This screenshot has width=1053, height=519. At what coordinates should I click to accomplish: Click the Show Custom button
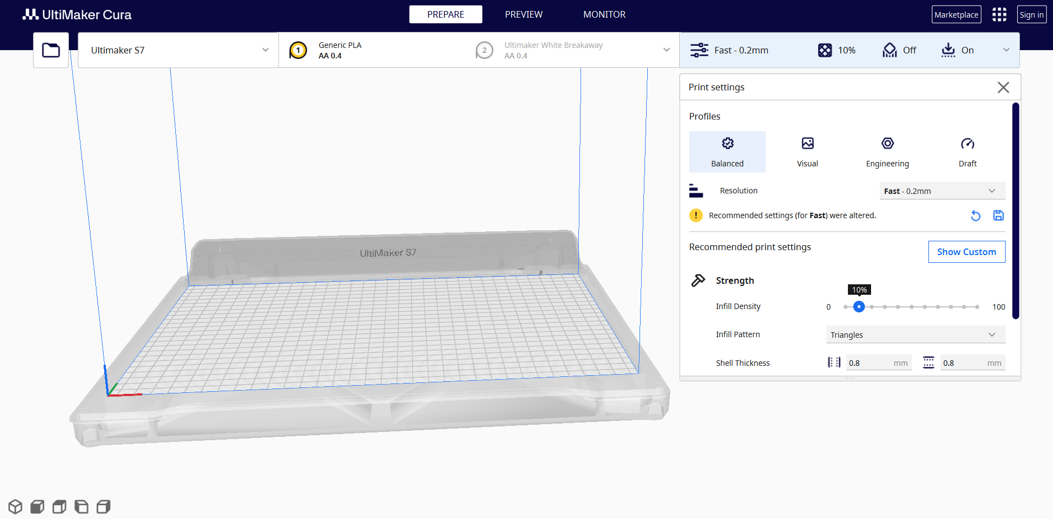pyautogui.click(x=966, y=252)
